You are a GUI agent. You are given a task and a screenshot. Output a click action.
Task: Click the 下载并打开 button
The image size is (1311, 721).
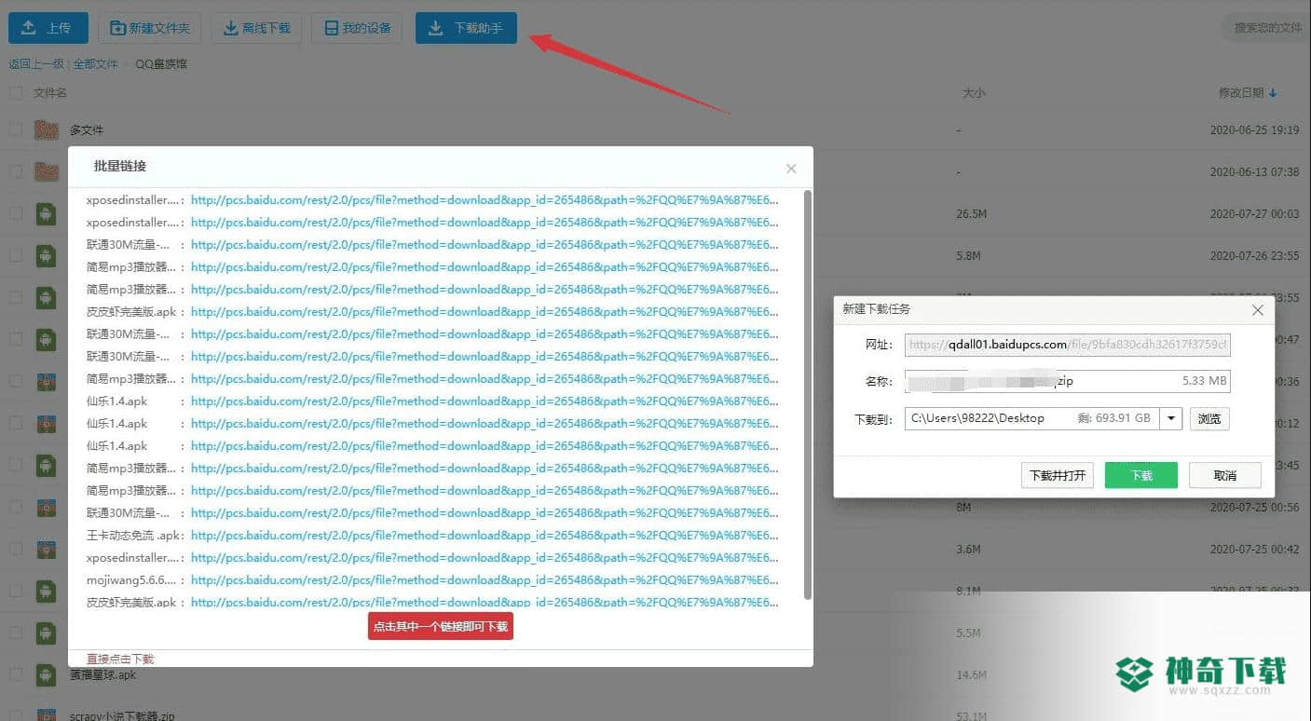tap(1058, 475)
